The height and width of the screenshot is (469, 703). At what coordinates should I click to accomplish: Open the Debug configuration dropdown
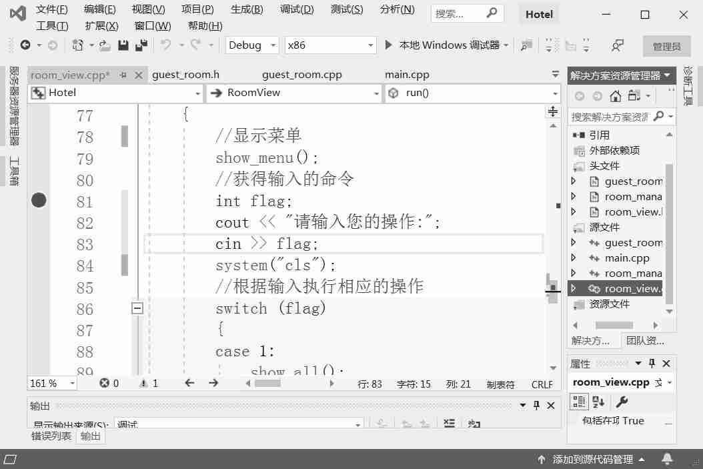pos(251,45)
